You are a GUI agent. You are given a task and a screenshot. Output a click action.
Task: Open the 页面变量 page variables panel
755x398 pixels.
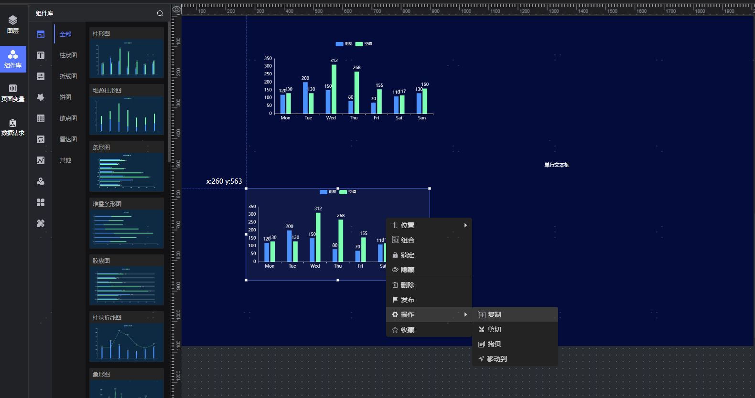tap(13, 93)
